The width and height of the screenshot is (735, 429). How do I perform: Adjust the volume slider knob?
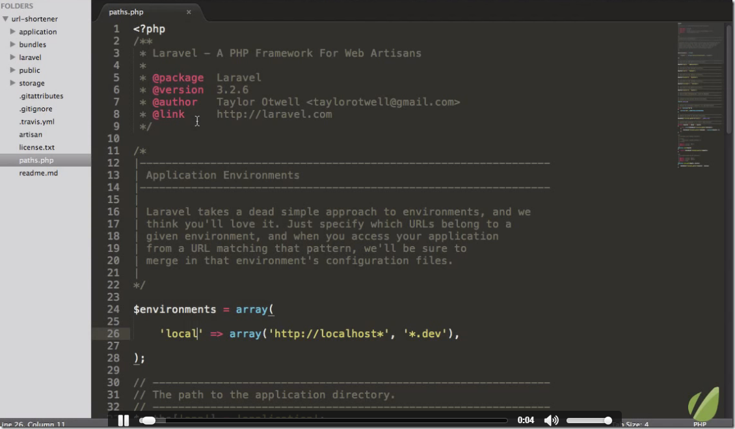[x=608, y=420]
